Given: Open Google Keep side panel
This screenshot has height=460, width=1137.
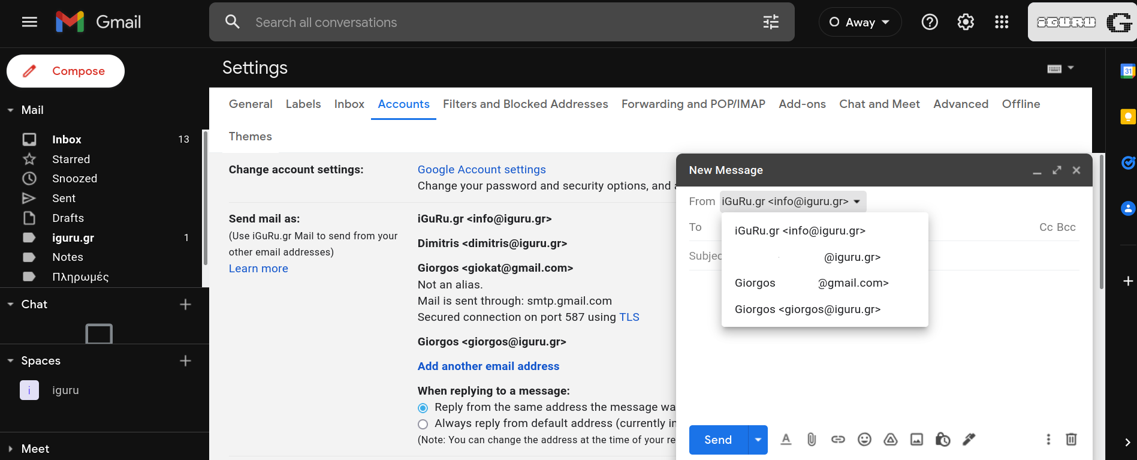Looking at the screenshot, I should 1128,116.
